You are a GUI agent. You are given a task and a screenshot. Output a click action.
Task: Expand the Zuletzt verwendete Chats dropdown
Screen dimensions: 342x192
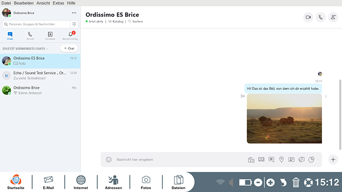pyautogui.click(x=26, y=48)
